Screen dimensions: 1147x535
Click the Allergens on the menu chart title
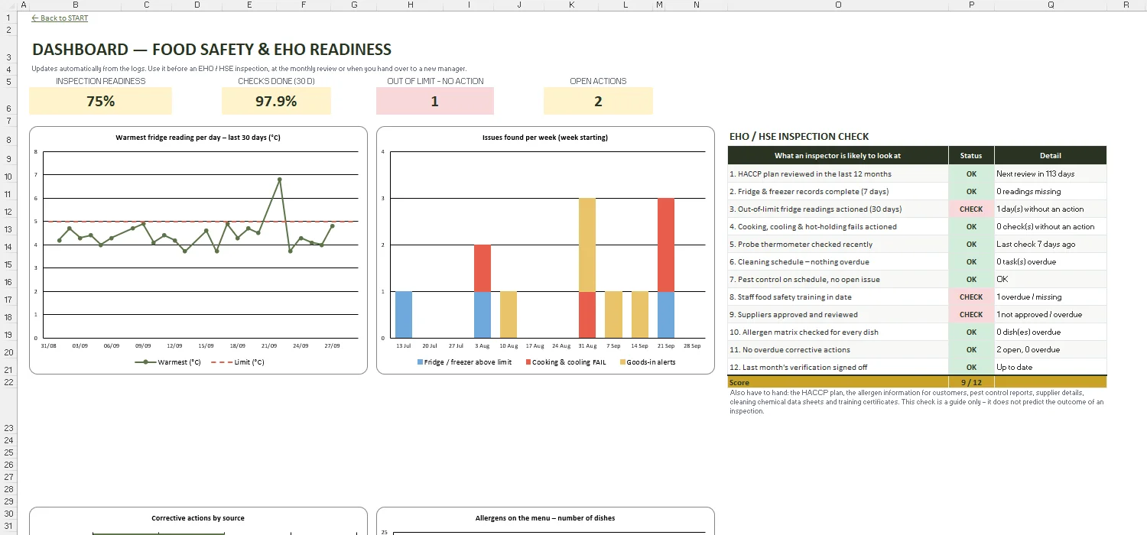[x=545, y=518]
